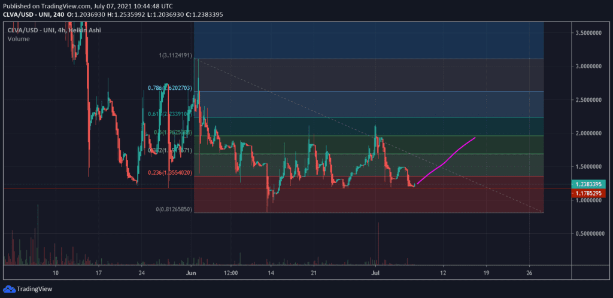Click the 12:00 label on time axis
Screen dimensions: 613x298
[230, 273]
